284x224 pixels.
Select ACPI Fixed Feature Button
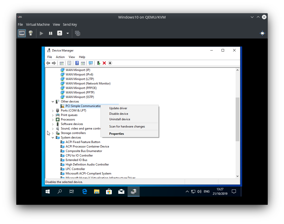click(83, 142)
